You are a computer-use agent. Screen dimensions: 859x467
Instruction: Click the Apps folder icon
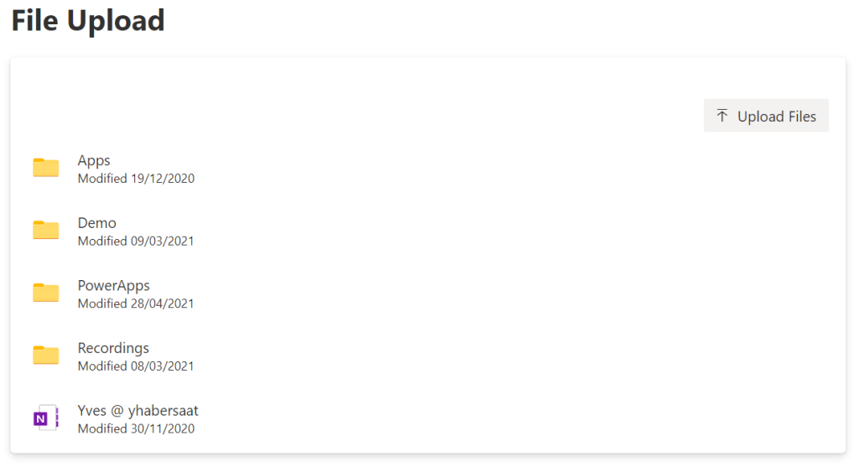click(x=46, y=168)
